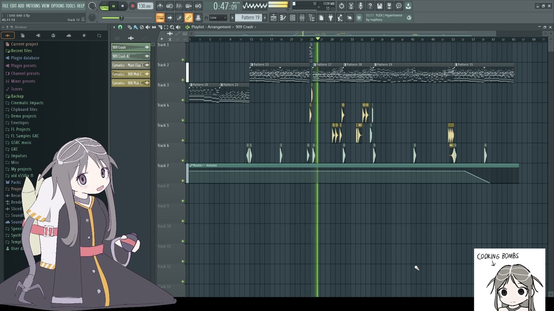
Task: Select the playlist mute tool
Action: [148, 27]
